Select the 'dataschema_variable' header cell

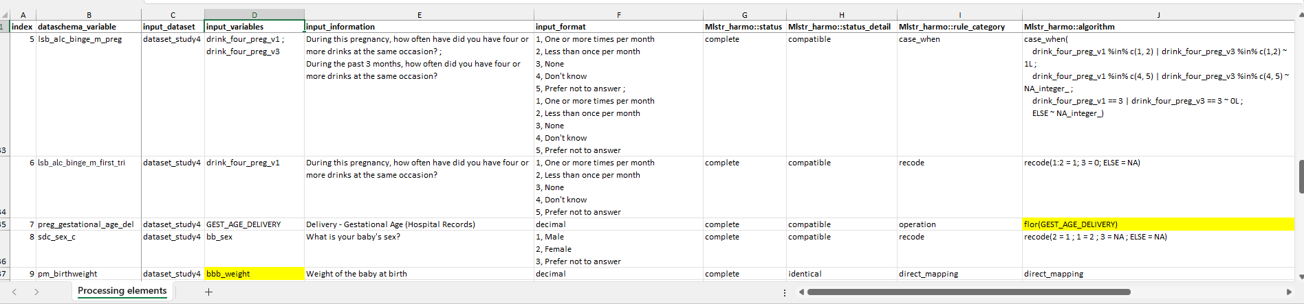(x=89, y=27)
